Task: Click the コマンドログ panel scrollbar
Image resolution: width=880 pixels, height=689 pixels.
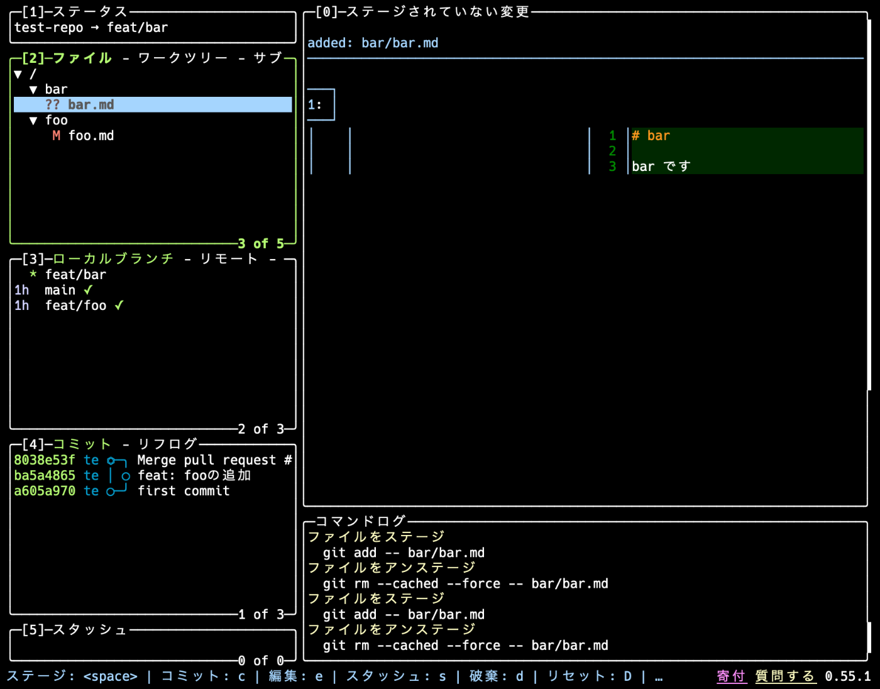Action: [870, 637]
